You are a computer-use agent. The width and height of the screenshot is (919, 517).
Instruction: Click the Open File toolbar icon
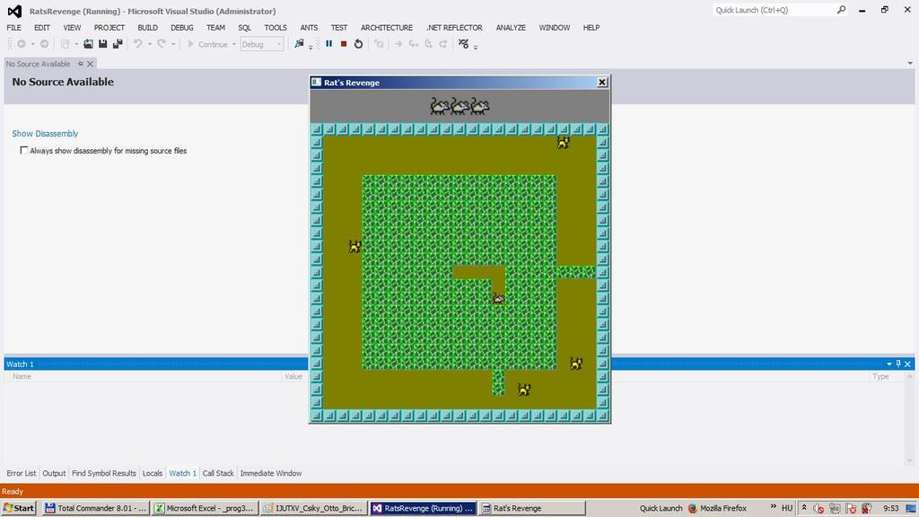[x=88, y=44]
